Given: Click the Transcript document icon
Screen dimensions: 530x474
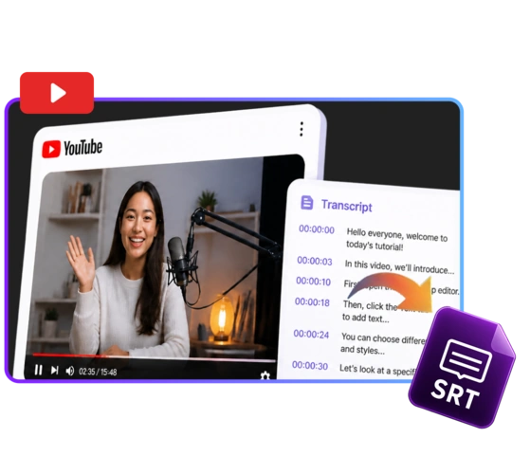Looking at the screenshot, I should tap(307, 202).
